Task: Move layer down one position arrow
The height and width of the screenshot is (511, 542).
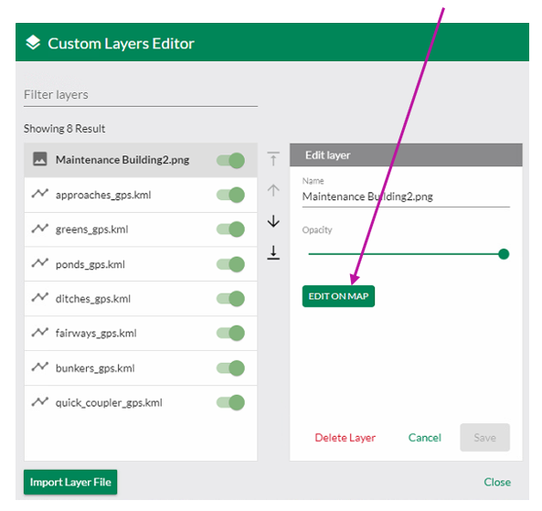Action: (273, 221)
